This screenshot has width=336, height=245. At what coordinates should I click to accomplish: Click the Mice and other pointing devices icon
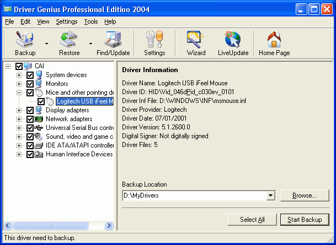pyautogui.click(x=39, y=92)
